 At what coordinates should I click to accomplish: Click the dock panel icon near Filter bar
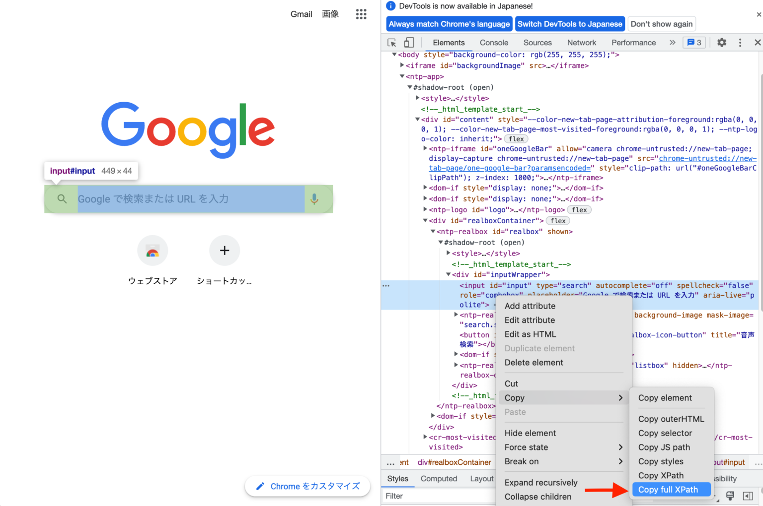pyautogui.click(x=748, y=496)
